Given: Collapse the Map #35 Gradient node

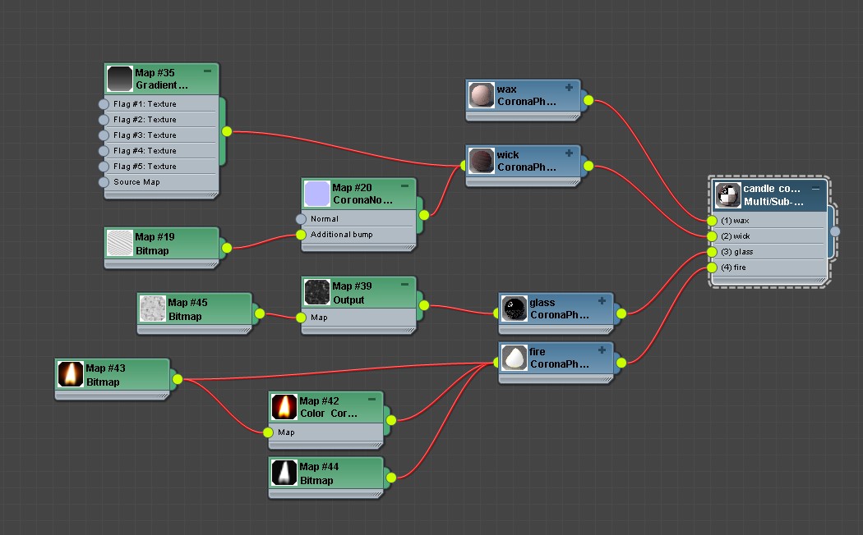Looking at the screenshot, I should (207, 71).
